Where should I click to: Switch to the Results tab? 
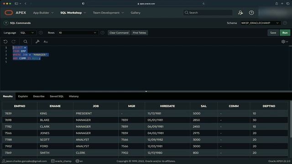pyautogui.click(x=8, y=96)
